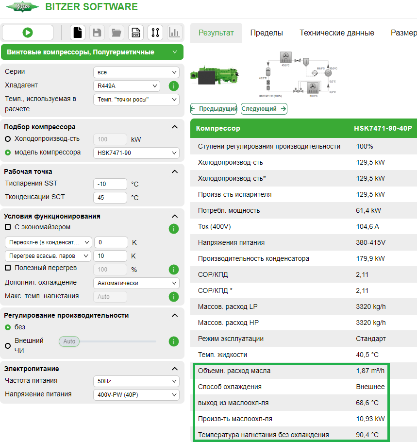This screenshot has height=442, width=417.
Task: Click the evaporating temperature SST input field
Action: pos(110,184)
